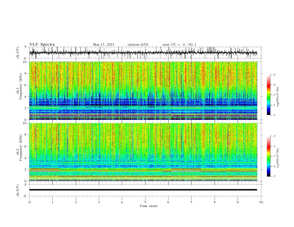Viewport: 294px width, 227px height.
Task: Click the ch.3 flat black trace
Action: point(143,190)
